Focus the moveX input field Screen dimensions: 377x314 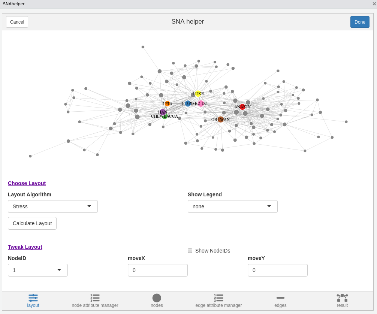(x=158, y=270)
